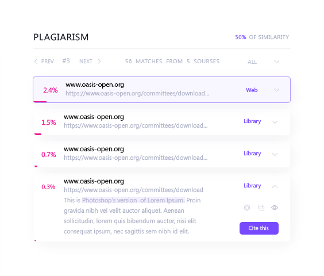324x276 pixels.
Task: Click the highlighted Photoshop's version of Lorem Ipsum text
Action: (x=133, y=200)
